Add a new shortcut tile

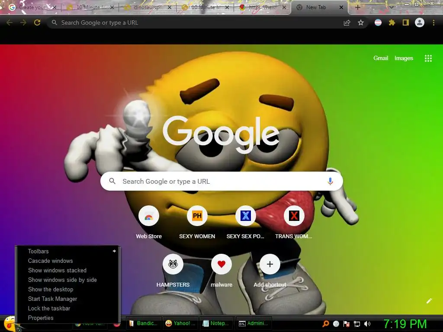[270, 271]
